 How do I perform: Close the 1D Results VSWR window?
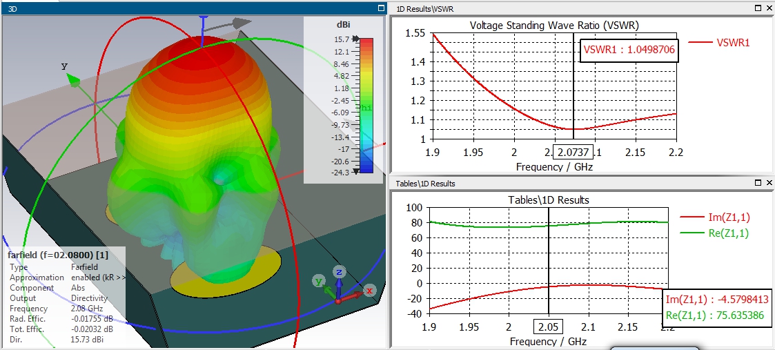[x=769, y=8]
